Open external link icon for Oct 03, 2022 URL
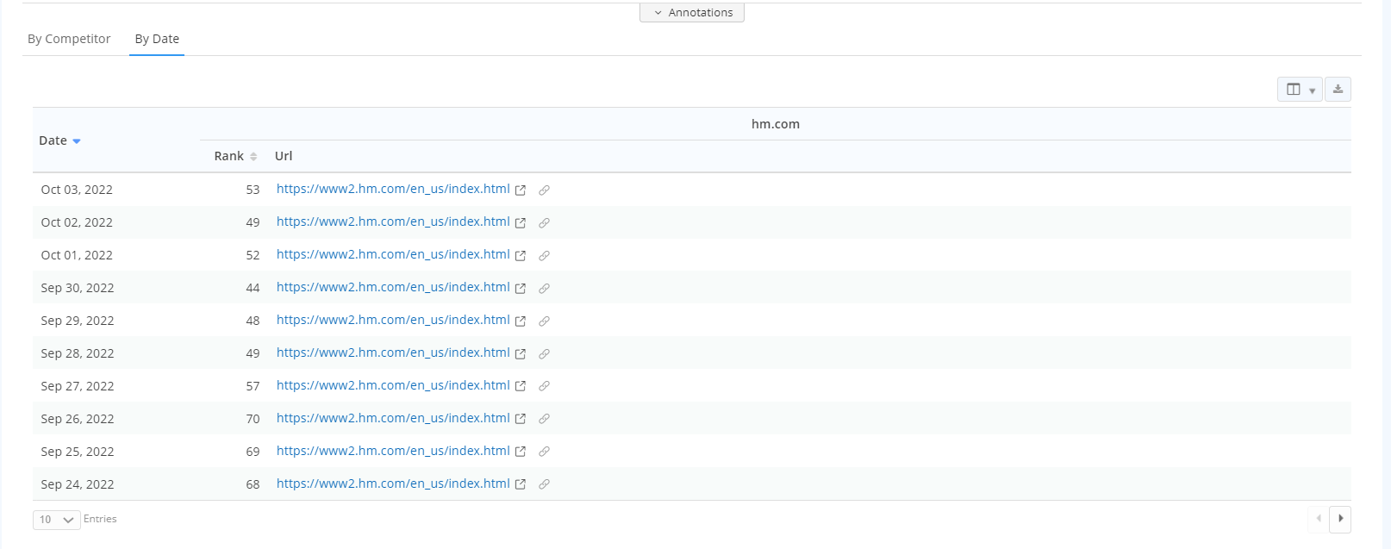Viewport: 1391px width, 549px height. [x=521, y=190]
